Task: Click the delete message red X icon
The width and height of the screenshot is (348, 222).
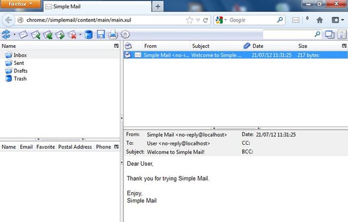Action: (72, 35)
